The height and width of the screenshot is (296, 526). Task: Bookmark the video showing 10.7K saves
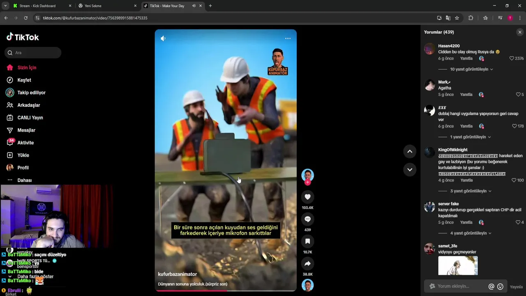click(x=307, y=241)
